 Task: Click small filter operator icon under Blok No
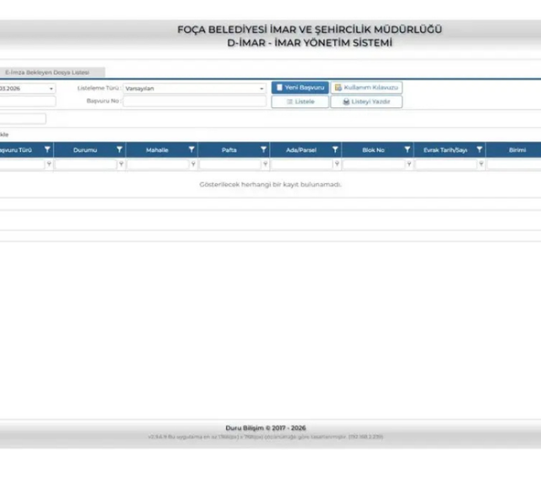[409, 165]
